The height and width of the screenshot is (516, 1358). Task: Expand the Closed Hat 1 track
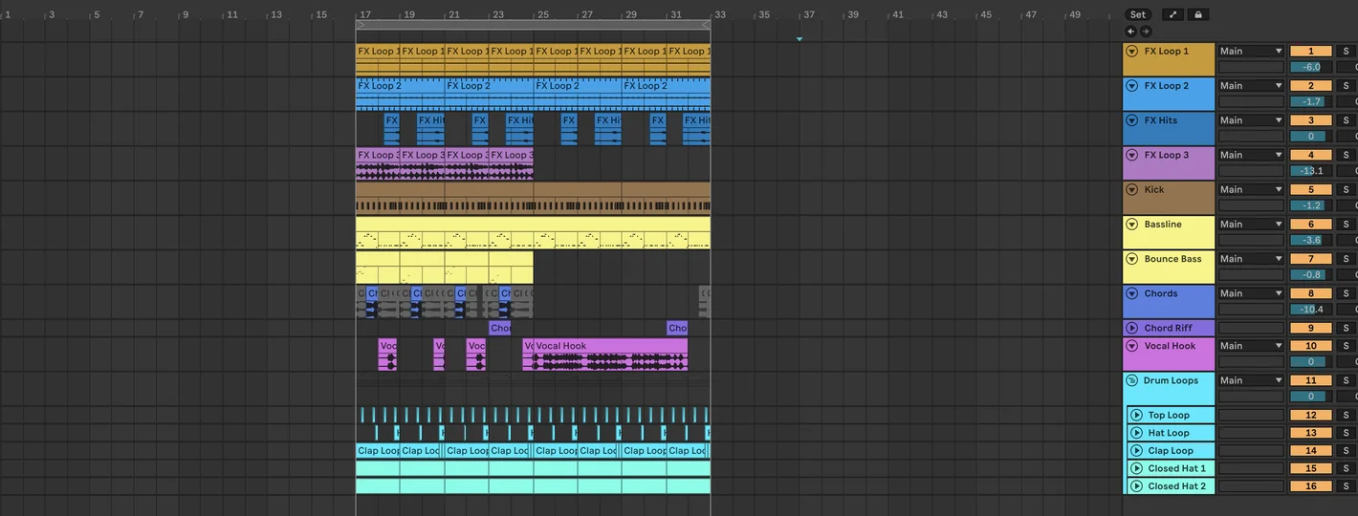(1137, 468)
